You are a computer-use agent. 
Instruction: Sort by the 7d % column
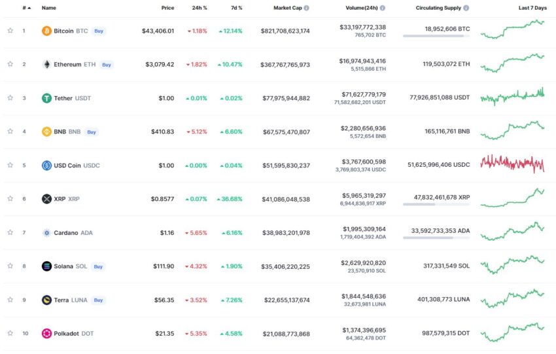(x=237, y=8)
